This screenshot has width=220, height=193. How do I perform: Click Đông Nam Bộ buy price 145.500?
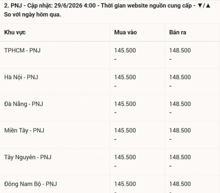click(x=125, y=184)
